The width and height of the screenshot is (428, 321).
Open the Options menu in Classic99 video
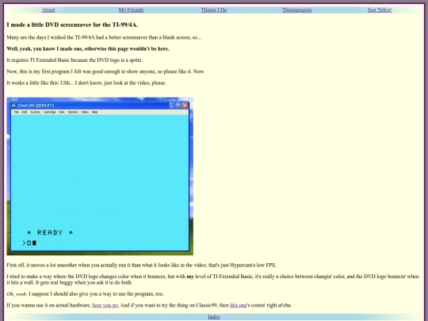[73, 112]
